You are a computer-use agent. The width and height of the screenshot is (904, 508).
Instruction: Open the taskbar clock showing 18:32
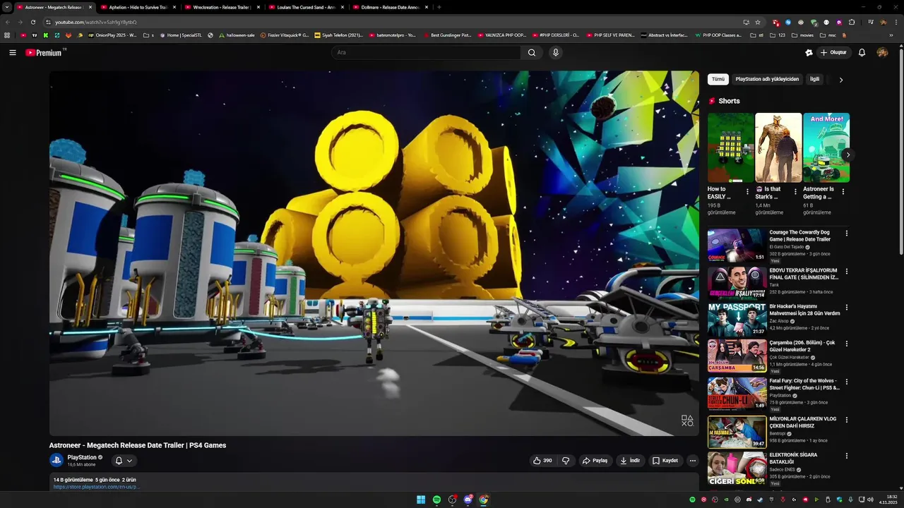888,500
